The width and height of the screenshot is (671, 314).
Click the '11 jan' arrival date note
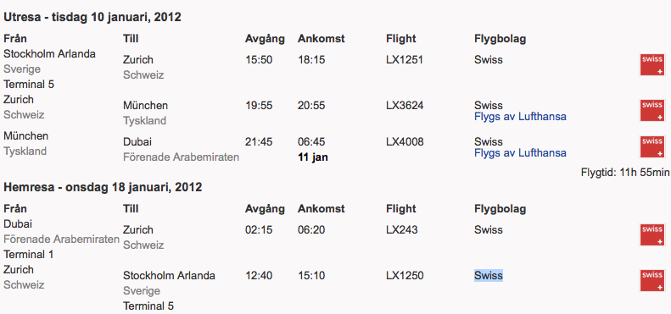(313, 157)
